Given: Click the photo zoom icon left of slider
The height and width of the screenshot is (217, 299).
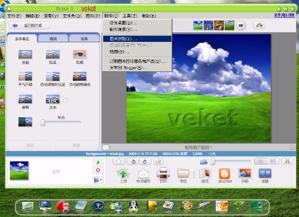Looking at the screenshot, I should coord(203,162).
